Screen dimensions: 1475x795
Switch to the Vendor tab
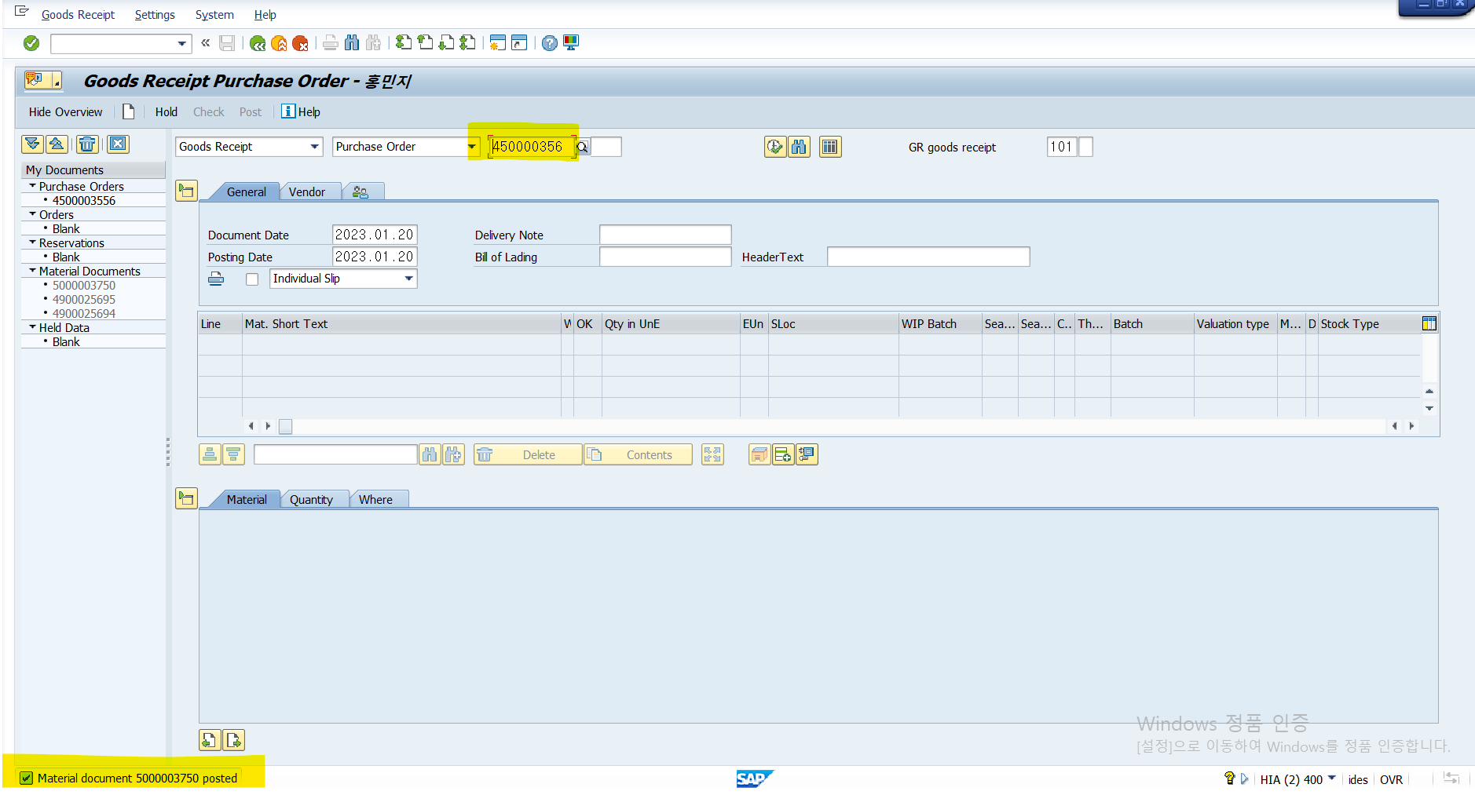tap(306, 191)
